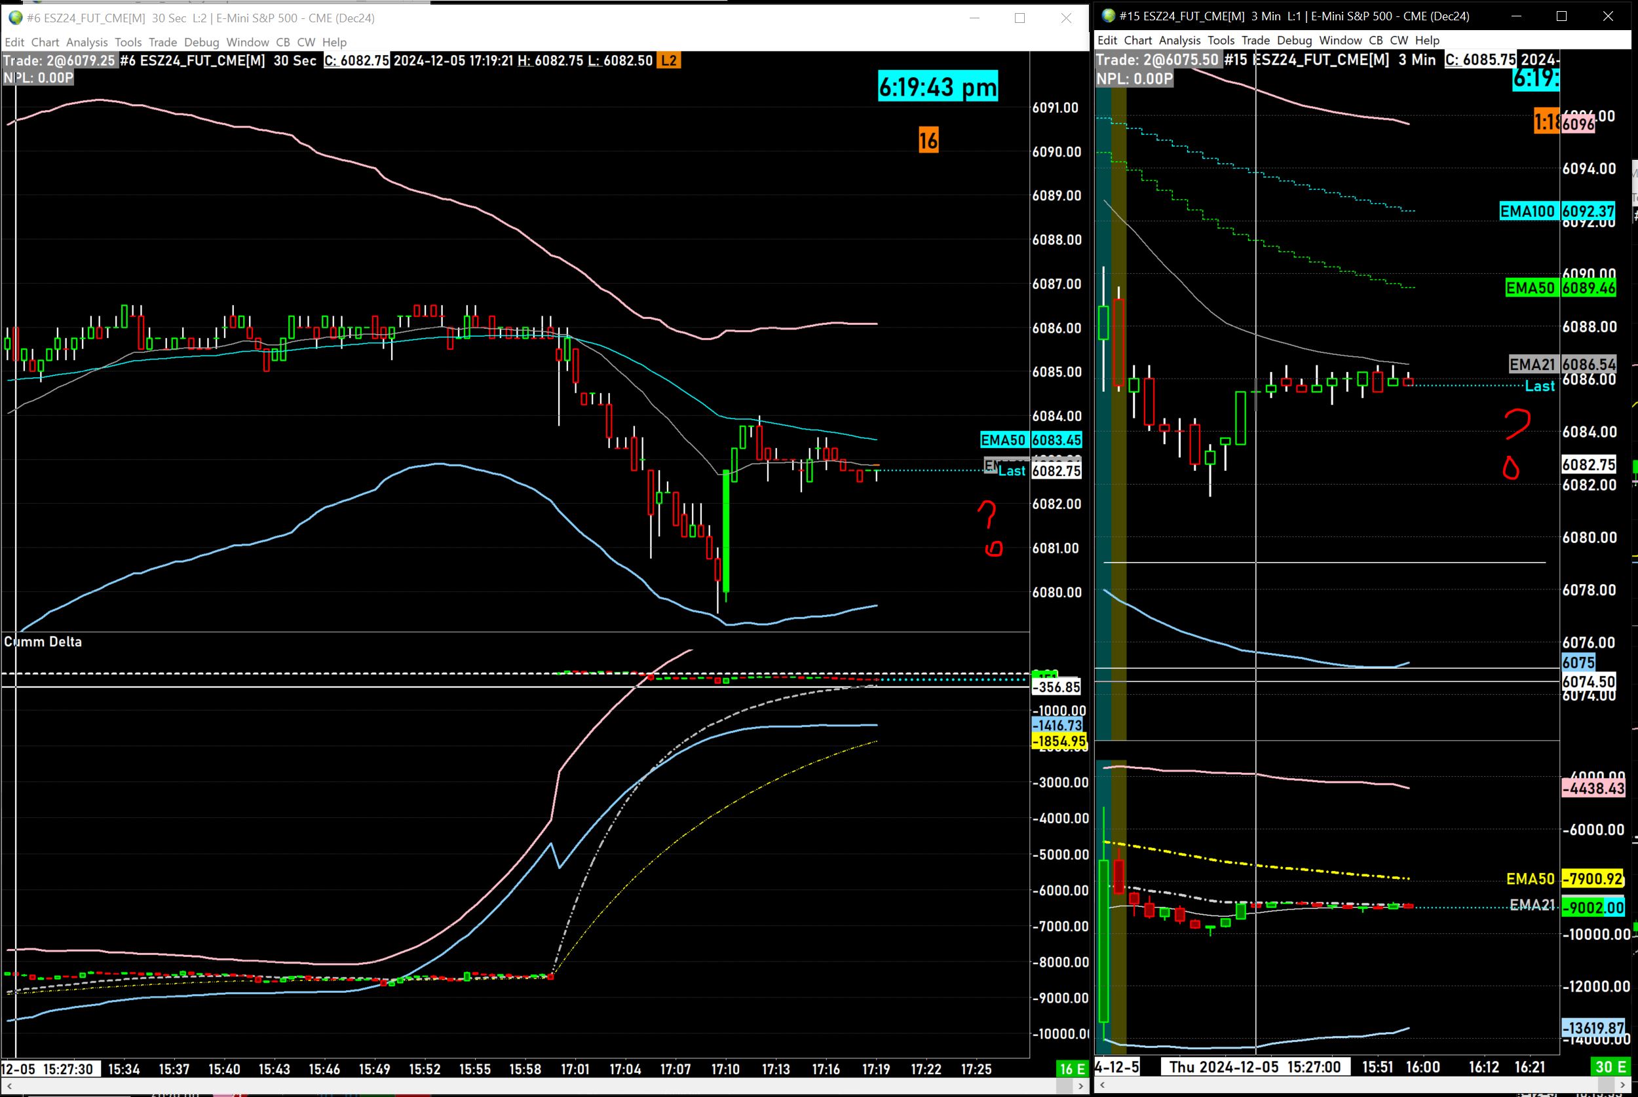Click right scroll arrow under the 3 Min chart
The height and width of the screenshot is (1097, 1638).
1623,1085
